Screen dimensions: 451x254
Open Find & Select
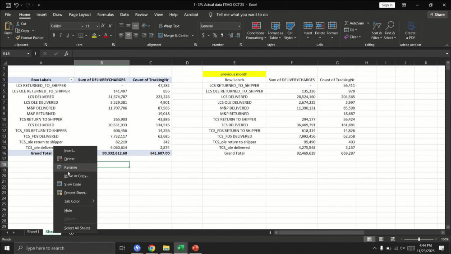[390, 31]
